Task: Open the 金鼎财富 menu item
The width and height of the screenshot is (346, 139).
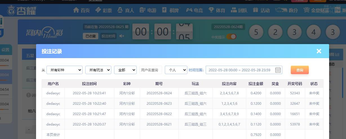Action: coord(320,10)
